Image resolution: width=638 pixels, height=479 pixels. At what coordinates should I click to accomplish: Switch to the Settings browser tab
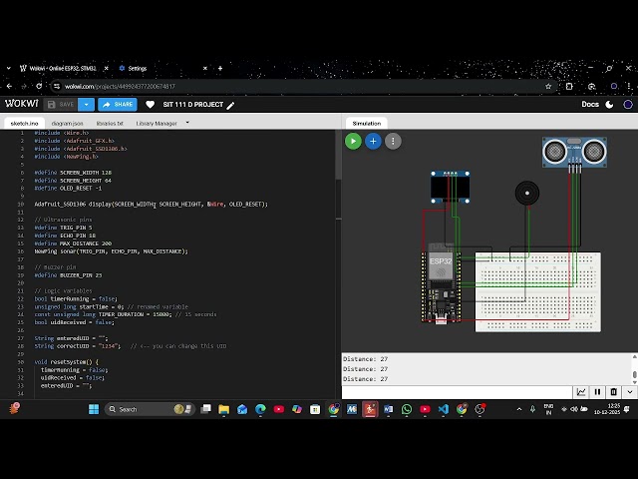tap(162, 69)
